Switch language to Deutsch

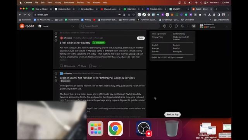tap(176, 45)
